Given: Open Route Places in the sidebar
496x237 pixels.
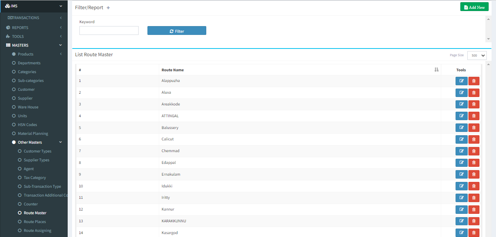Looking at the screenshot, I should coord(35,222).
